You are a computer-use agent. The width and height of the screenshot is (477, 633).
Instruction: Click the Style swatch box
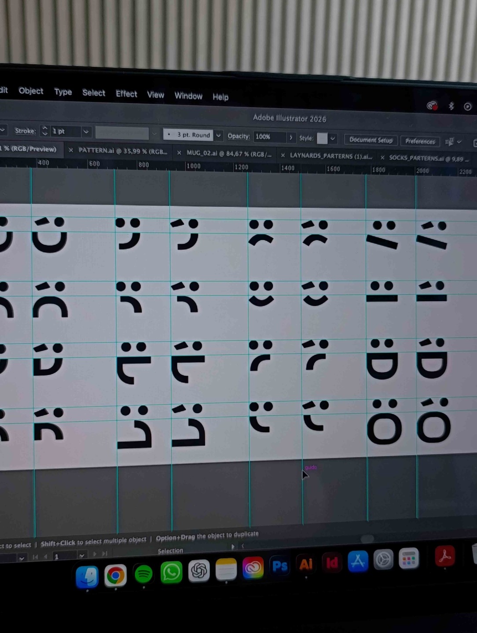click(x=322, y=138)
